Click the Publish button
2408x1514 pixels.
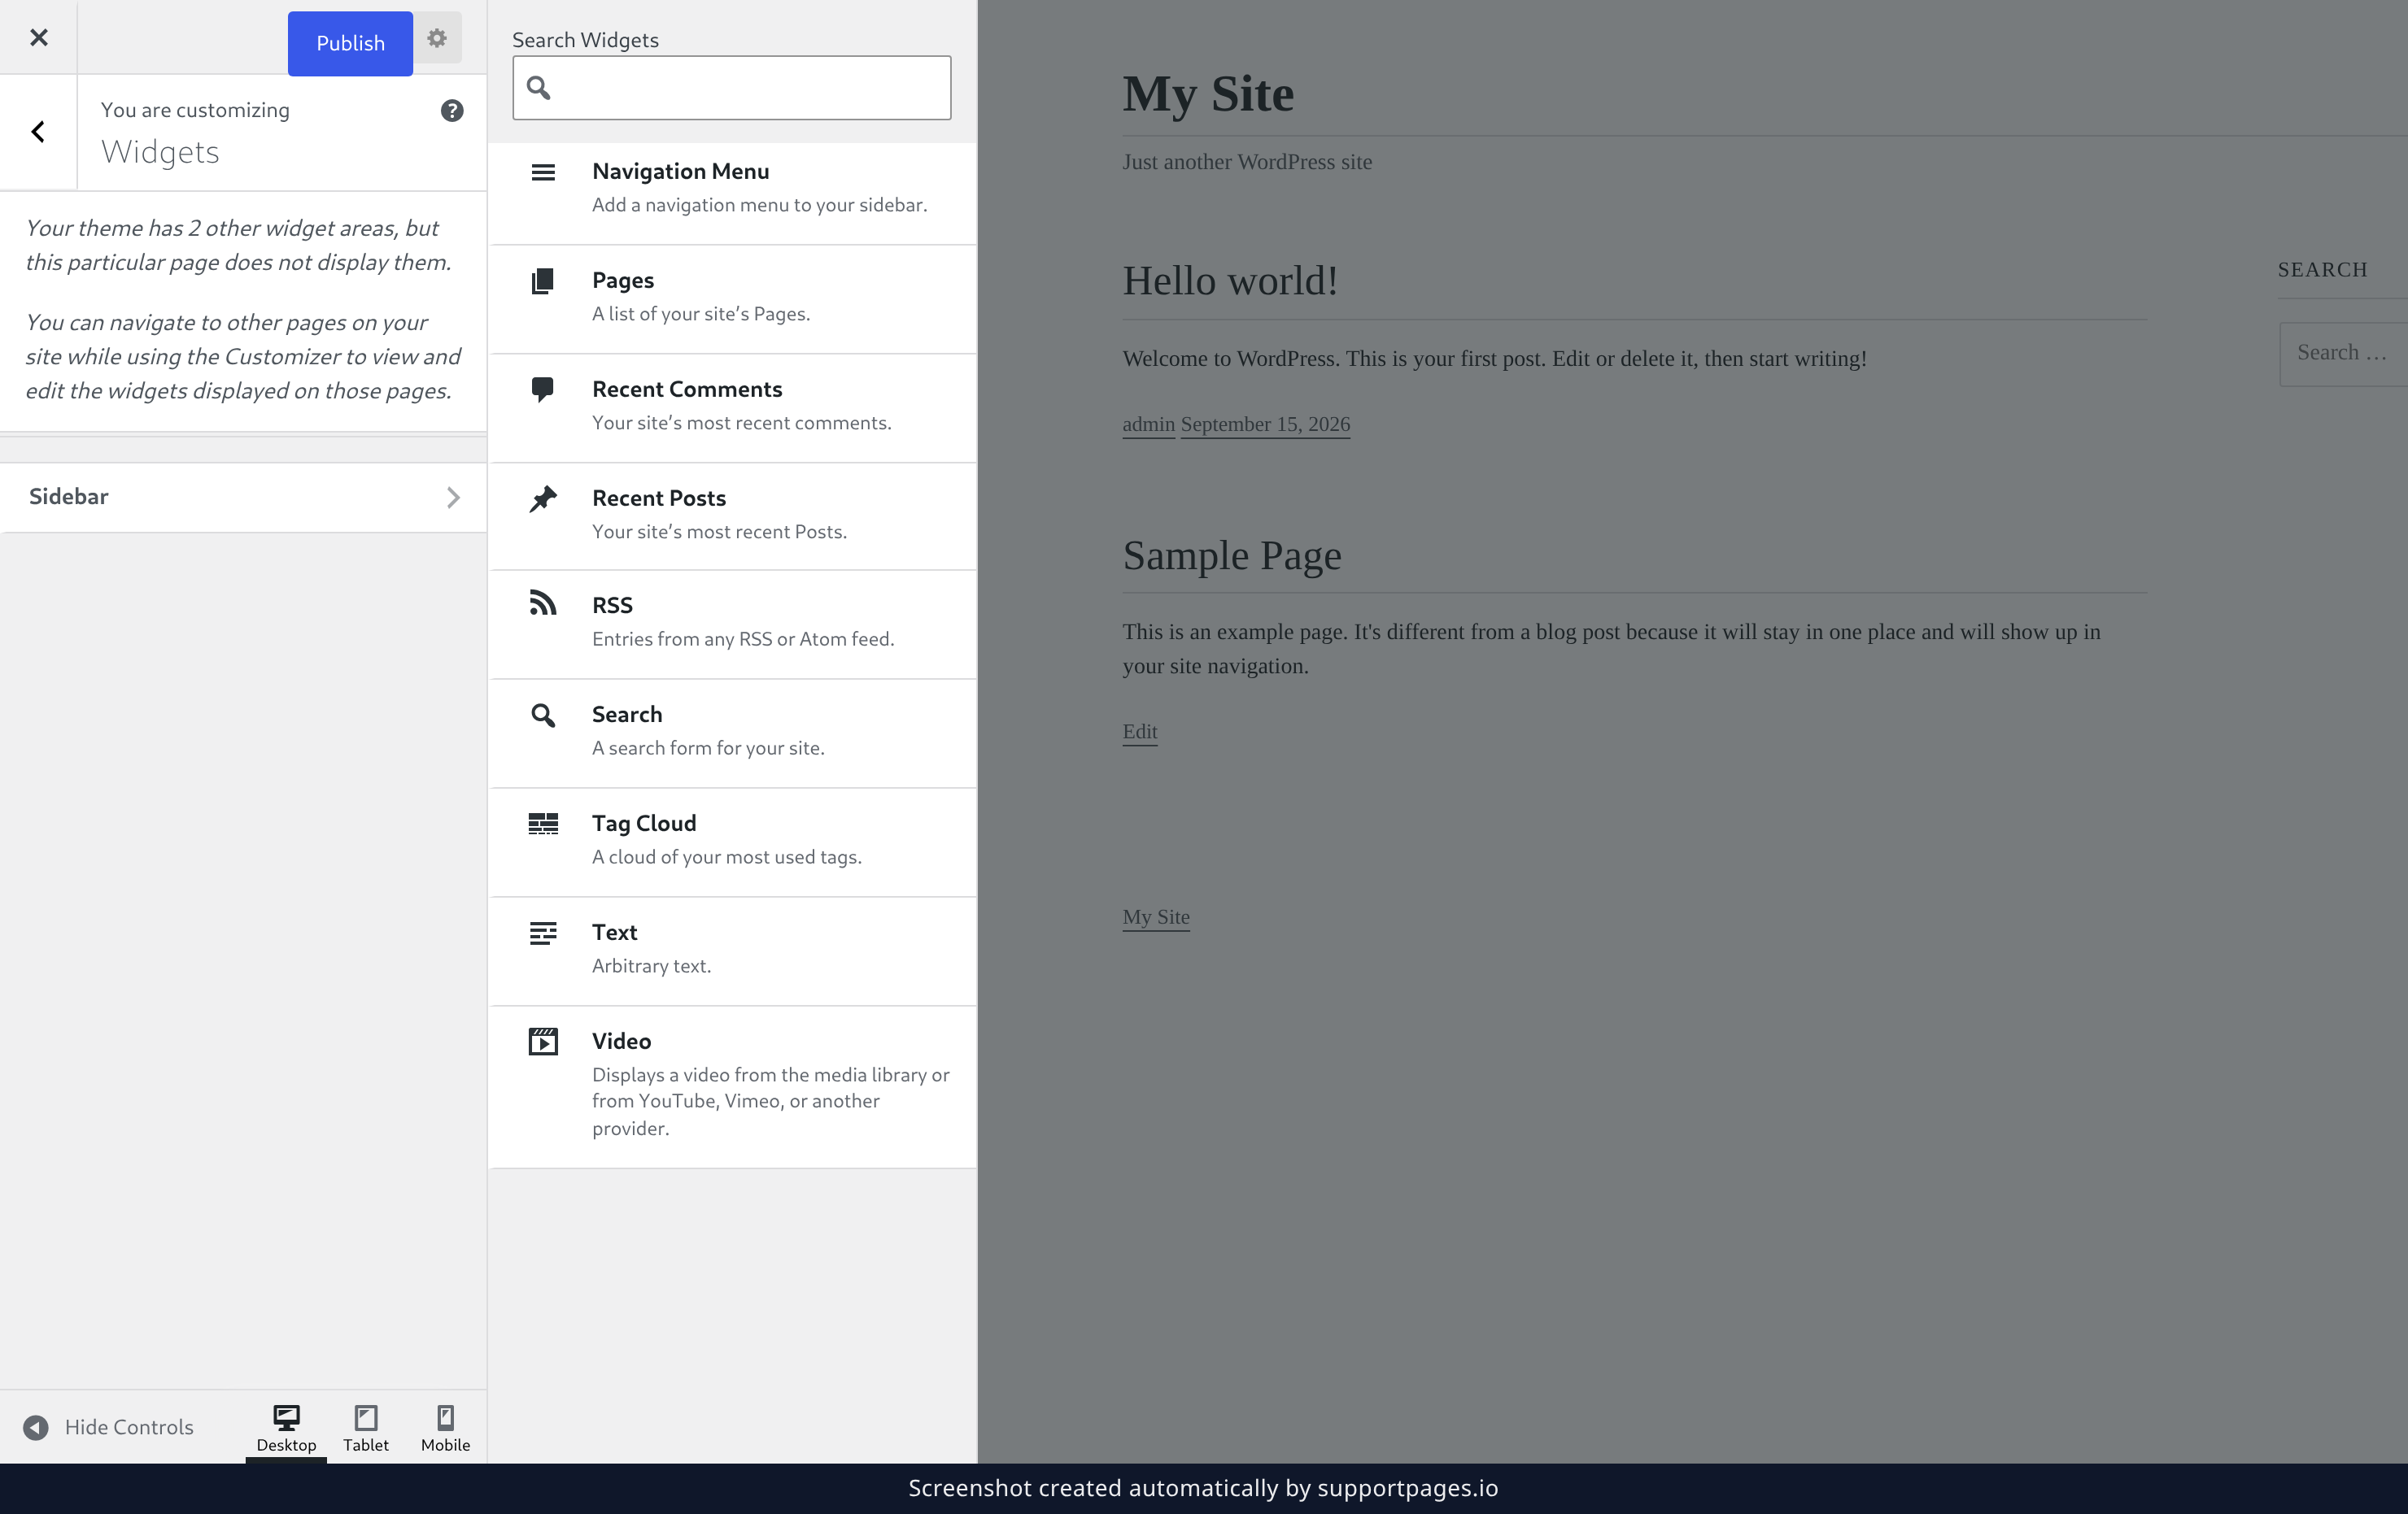pyautogui.click(x=350, y=43)
